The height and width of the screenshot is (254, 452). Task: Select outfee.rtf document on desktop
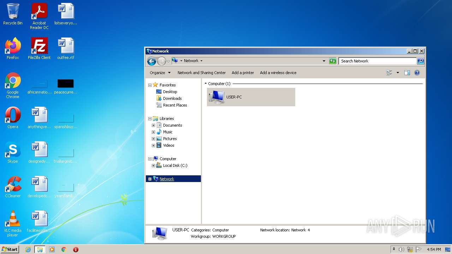[66, 49]
